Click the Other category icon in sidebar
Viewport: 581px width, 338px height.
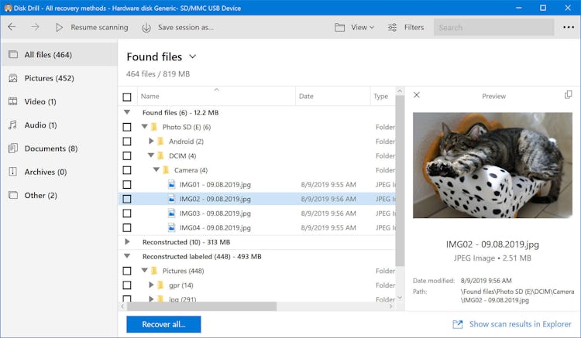13,195
